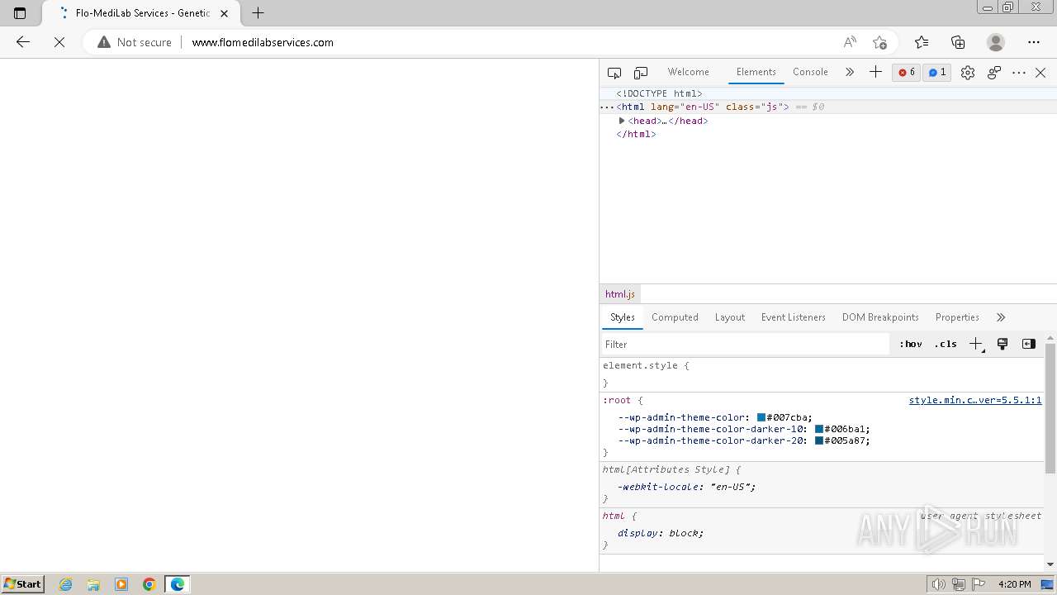Viewport: 1057px width, 595px height.
Task: Click the DevTools feedback icon
Action: tap(994, 73)
